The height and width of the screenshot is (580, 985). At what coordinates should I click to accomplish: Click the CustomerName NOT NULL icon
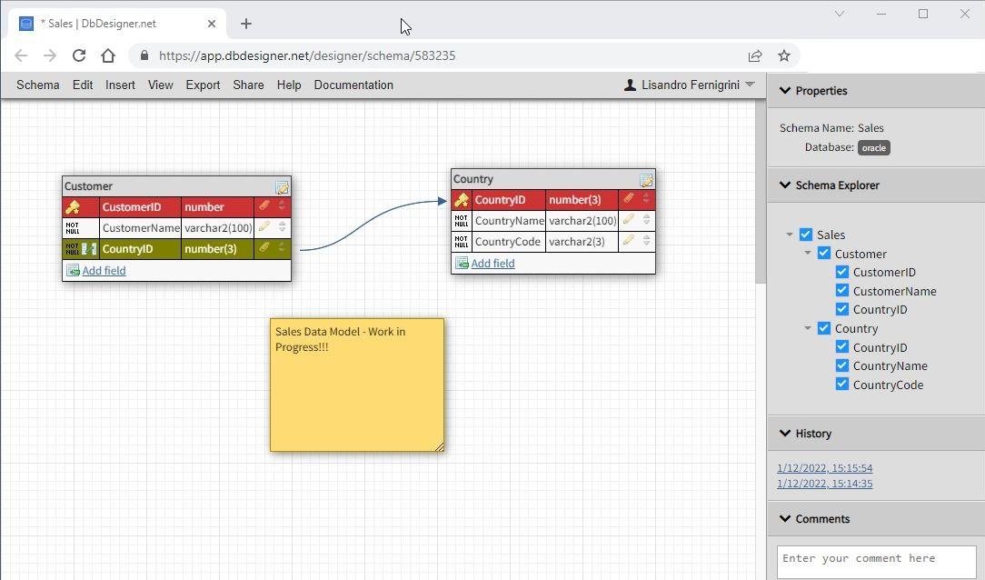(x=73, y=227)
